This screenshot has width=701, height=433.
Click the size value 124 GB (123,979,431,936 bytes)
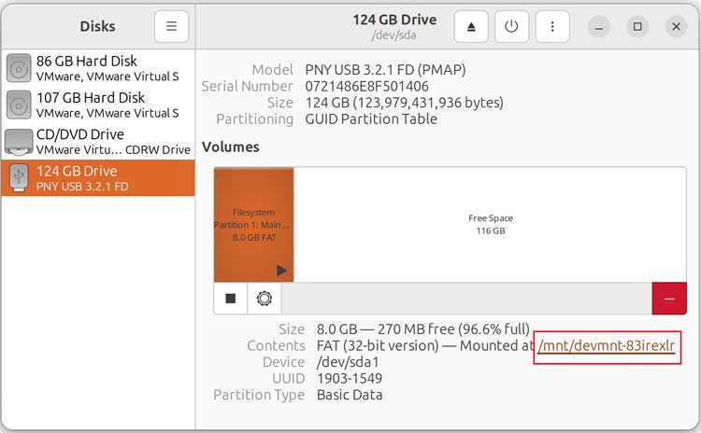(404, 103)
